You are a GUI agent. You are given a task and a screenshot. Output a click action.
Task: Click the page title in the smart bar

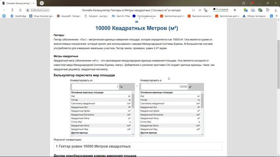[131, 10]
